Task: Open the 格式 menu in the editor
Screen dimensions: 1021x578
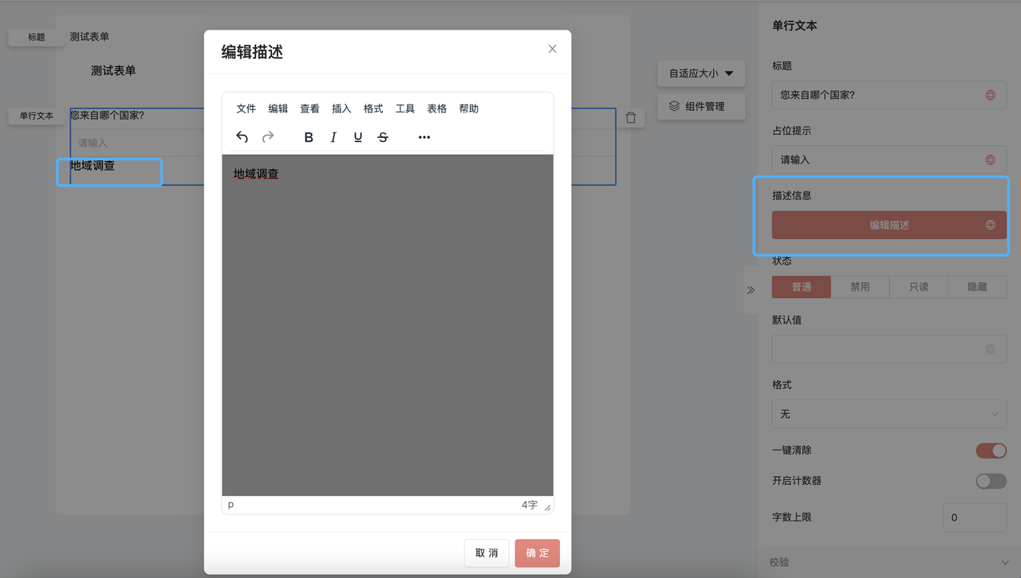Action: (x=373, y=108)
